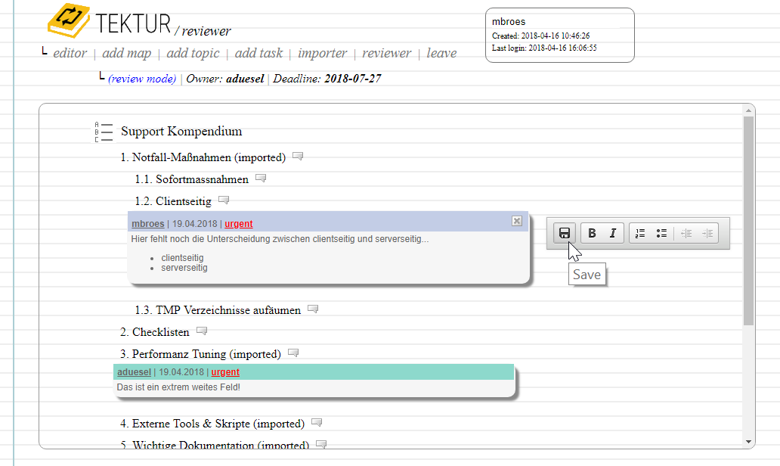Click comment icon beside Externe Tools & Skripte

[317, 423]
